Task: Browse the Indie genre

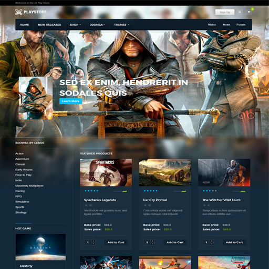Action: [18, 180]
